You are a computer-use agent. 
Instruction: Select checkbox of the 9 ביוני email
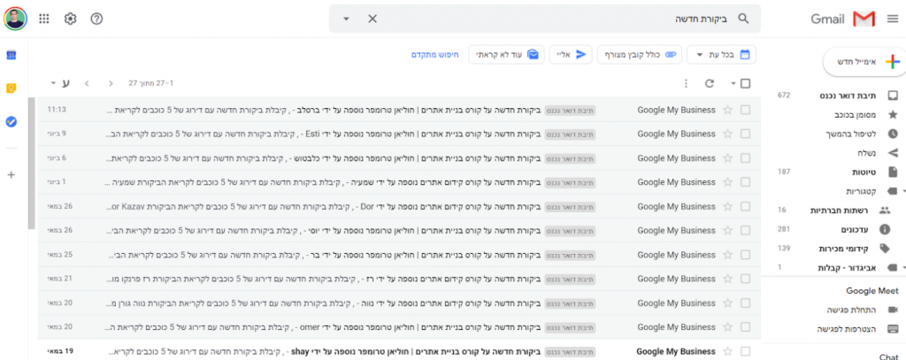tap(745, 134)
